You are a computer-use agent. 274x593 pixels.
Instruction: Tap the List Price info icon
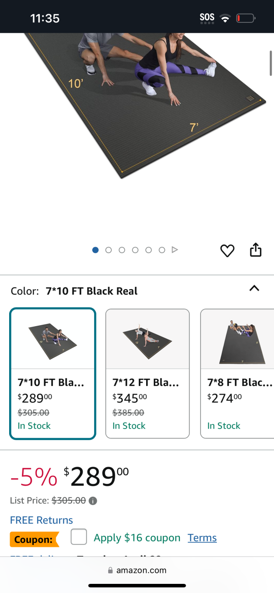(93, 501)
